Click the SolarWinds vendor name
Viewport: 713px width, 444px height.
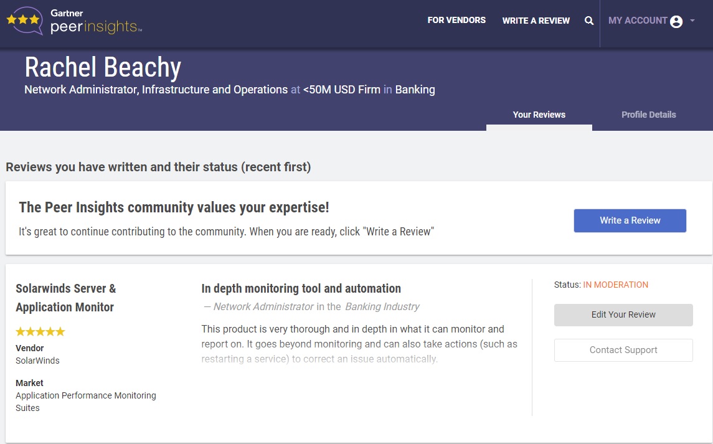[x=37, y=361]
